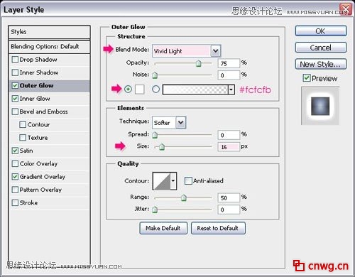Click the style preview thumbnail
Screen dimensions: 355x277
[320, 106]
